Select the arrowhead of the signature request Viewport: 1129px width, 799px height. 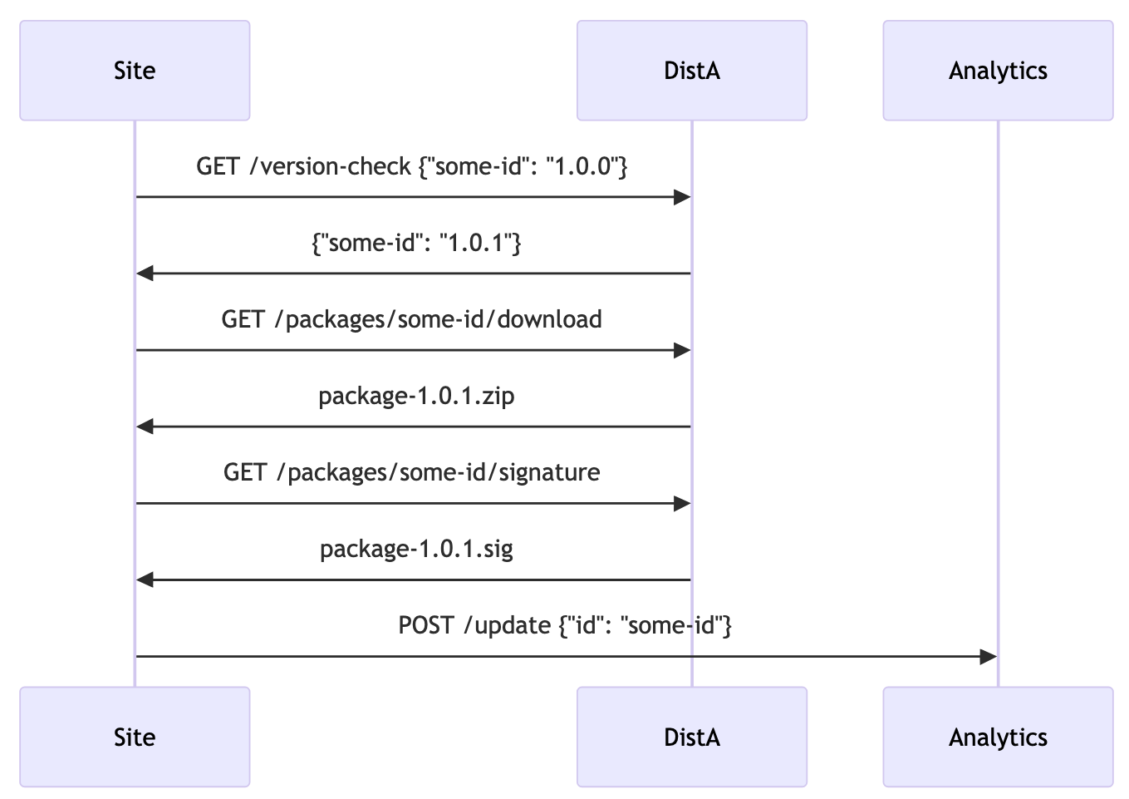pos(682,503)
